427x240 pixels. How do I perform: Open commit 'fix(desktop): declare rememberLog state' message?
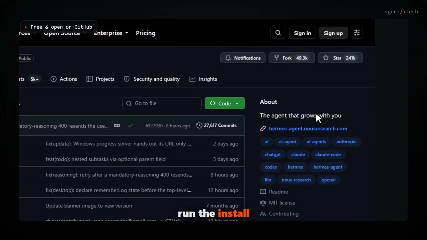[x=118, y=190]
